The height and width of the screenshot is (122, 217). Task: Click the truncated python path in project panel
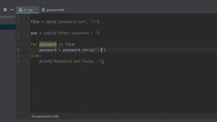8,17
